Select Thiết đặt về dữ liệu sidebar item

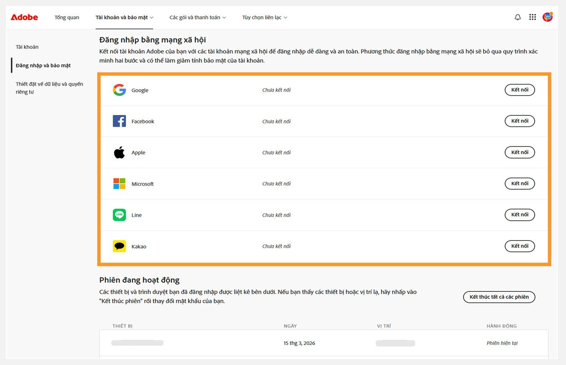coord(49,88)
